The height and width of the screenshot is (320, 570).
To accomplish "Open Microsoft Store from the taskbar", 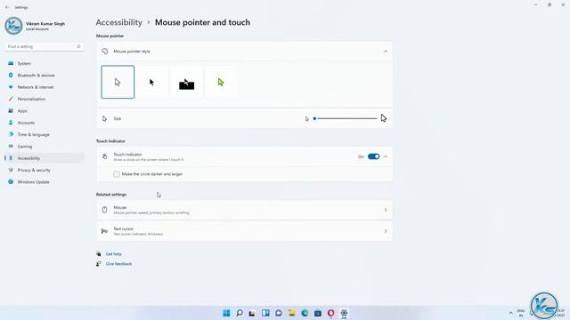I will (x=318, y=313).
